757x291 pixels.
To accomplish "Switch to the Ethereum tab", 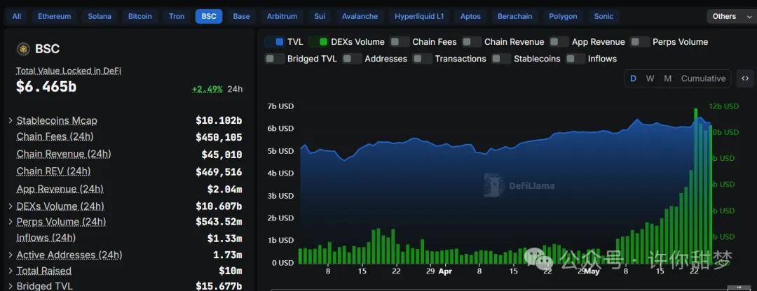I will coord(55,16).
